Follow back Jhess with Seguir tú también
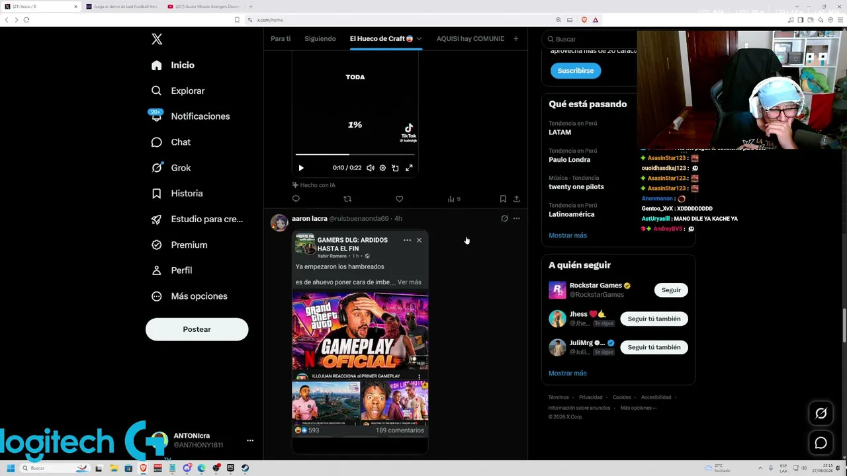The image size is (847, 476). (654, 319)
